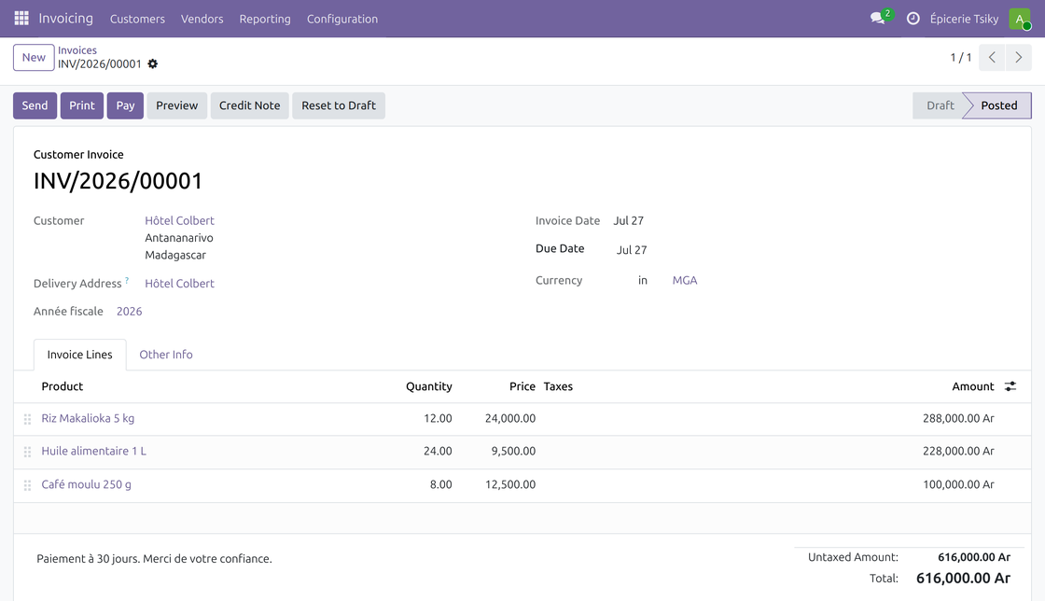Open the user avatar menu
This screenshot has height=601, width=1045.
(x=1020, y=19)
